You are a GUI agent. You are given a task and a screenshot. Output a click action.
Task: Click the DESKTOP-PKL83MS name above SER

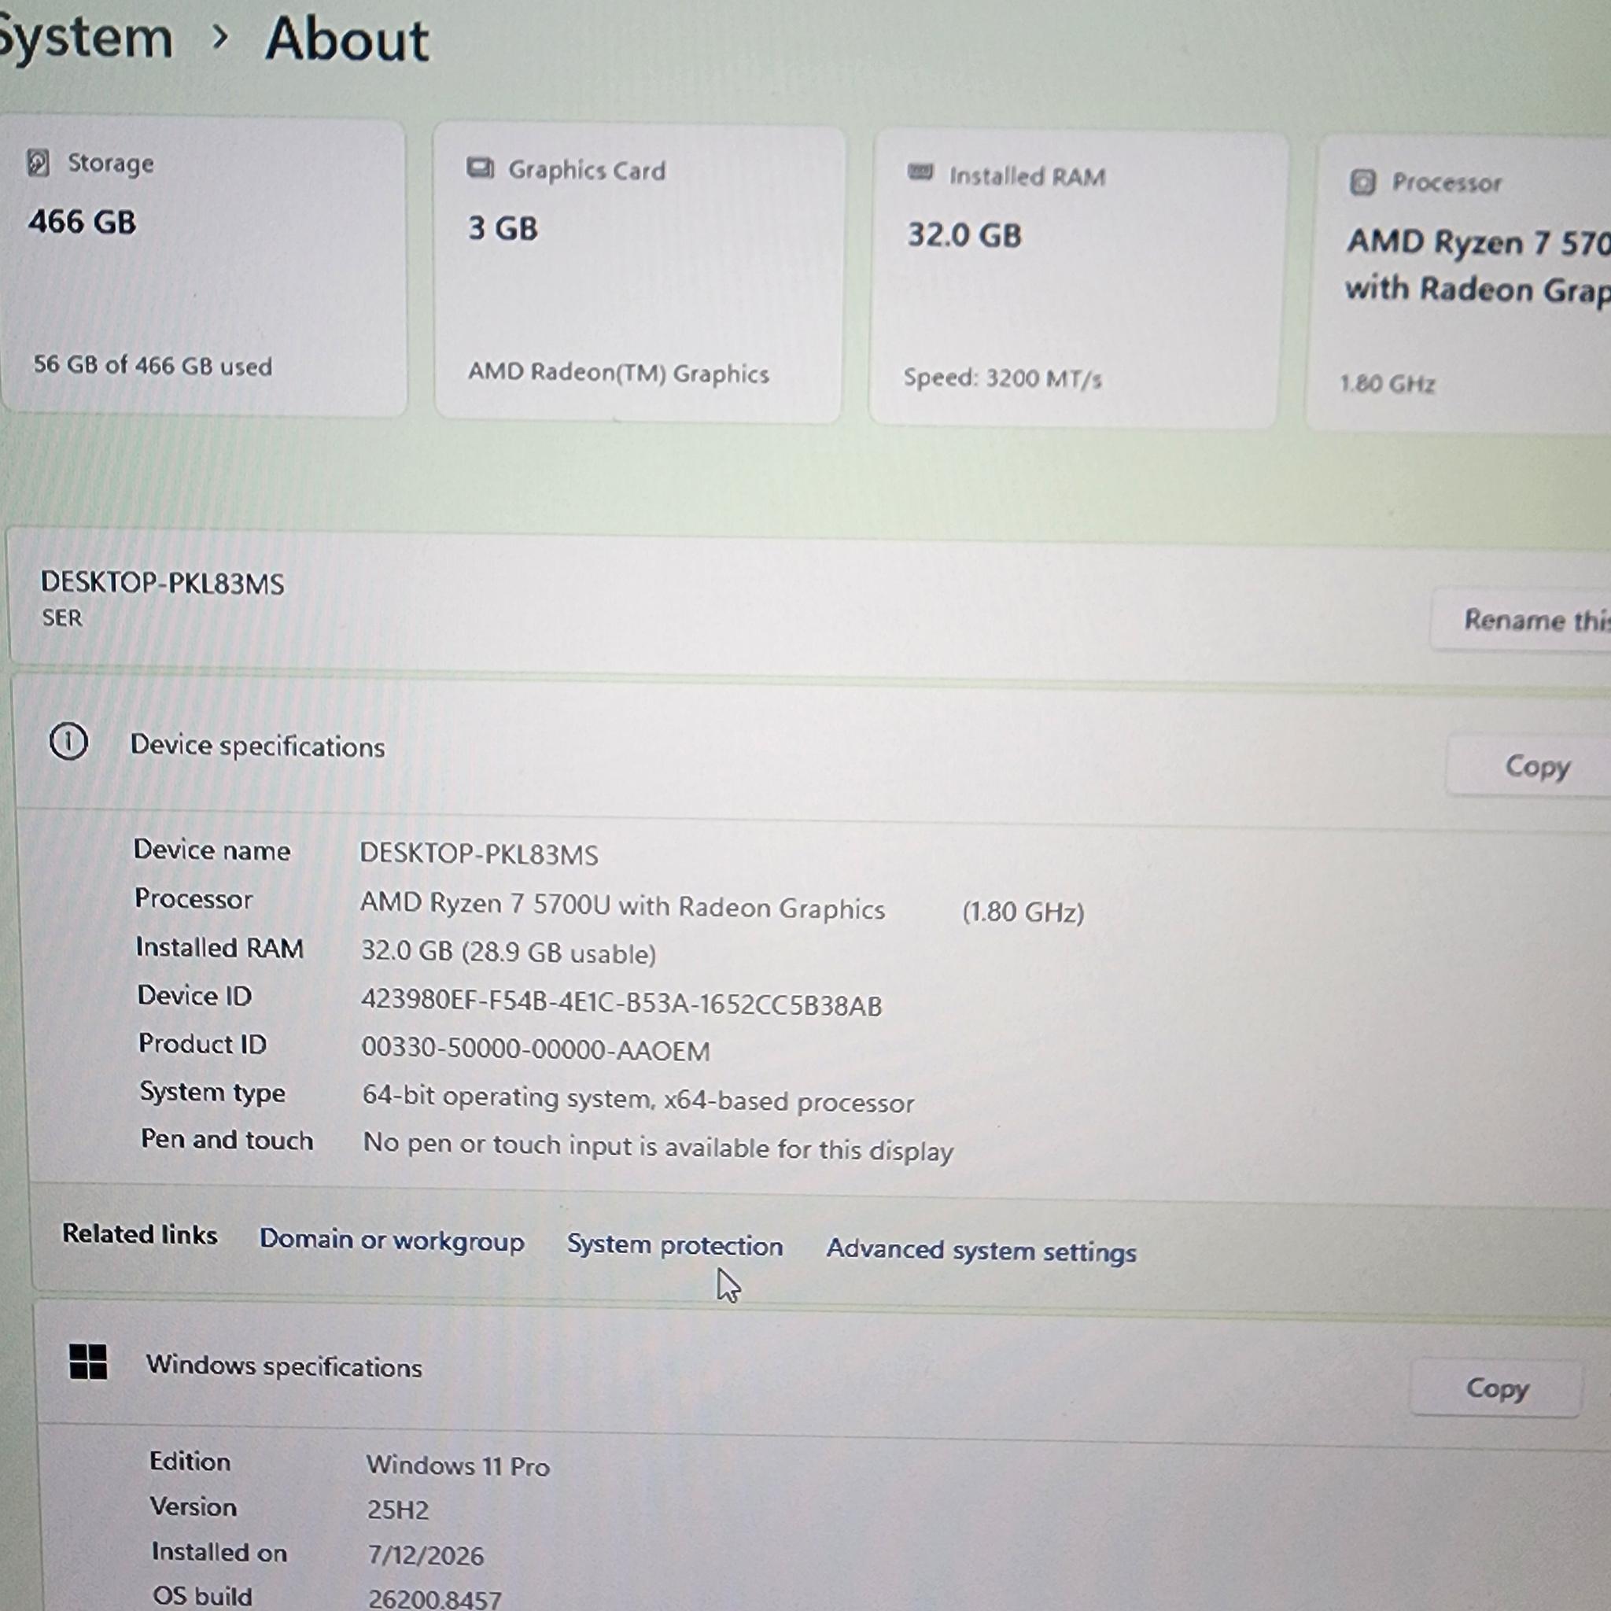tap(163, 582)
